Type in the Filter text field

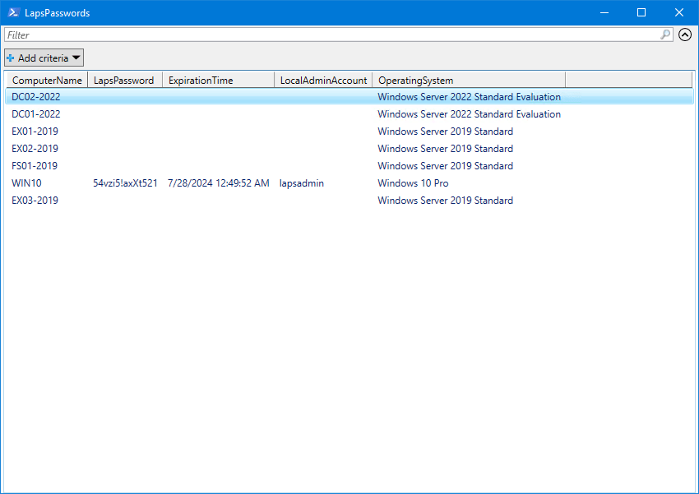(x=329, y=35)
